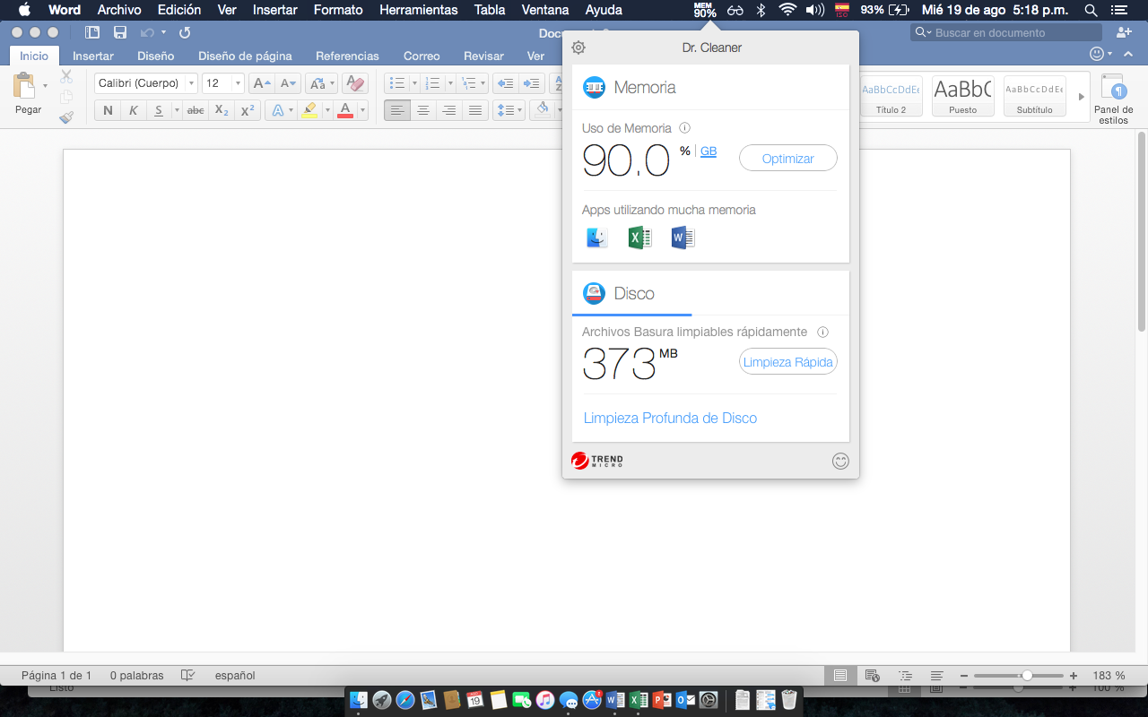Click the smiley feedback icon in Dr. Cleaner
This screenshot has height=717, width=1148.
pos(840,462)
